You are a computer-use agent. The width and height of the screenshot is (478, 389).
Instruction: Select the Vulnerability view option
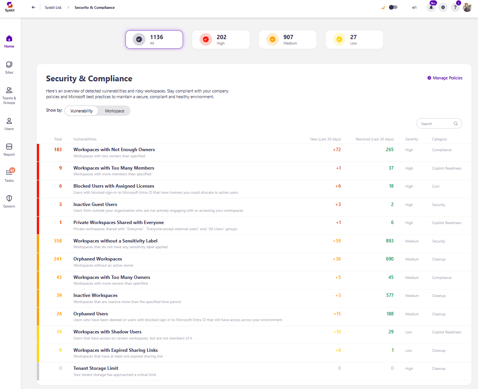pyautogui.click(x=81, y=110)
